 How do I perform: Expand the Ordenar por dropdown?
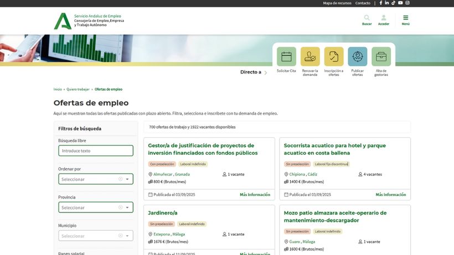tap(96, 179)
